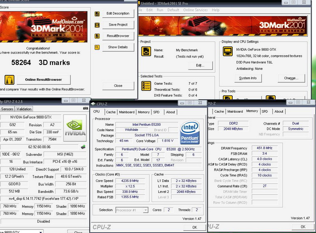Screen dimensions: 316x233
Task: Click the Subvendor value MSI (1462)
Action: (65, 154)
